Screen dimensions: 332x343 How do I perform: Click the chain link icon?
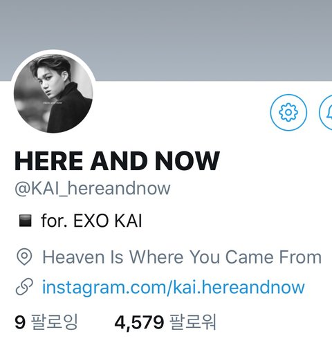[24, 287]
